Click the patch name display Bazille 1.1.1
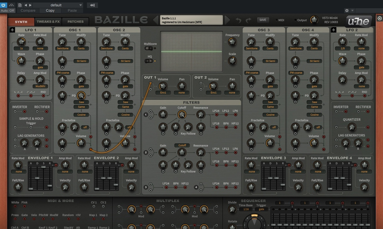The image size is (383, 229). [191, 20]
